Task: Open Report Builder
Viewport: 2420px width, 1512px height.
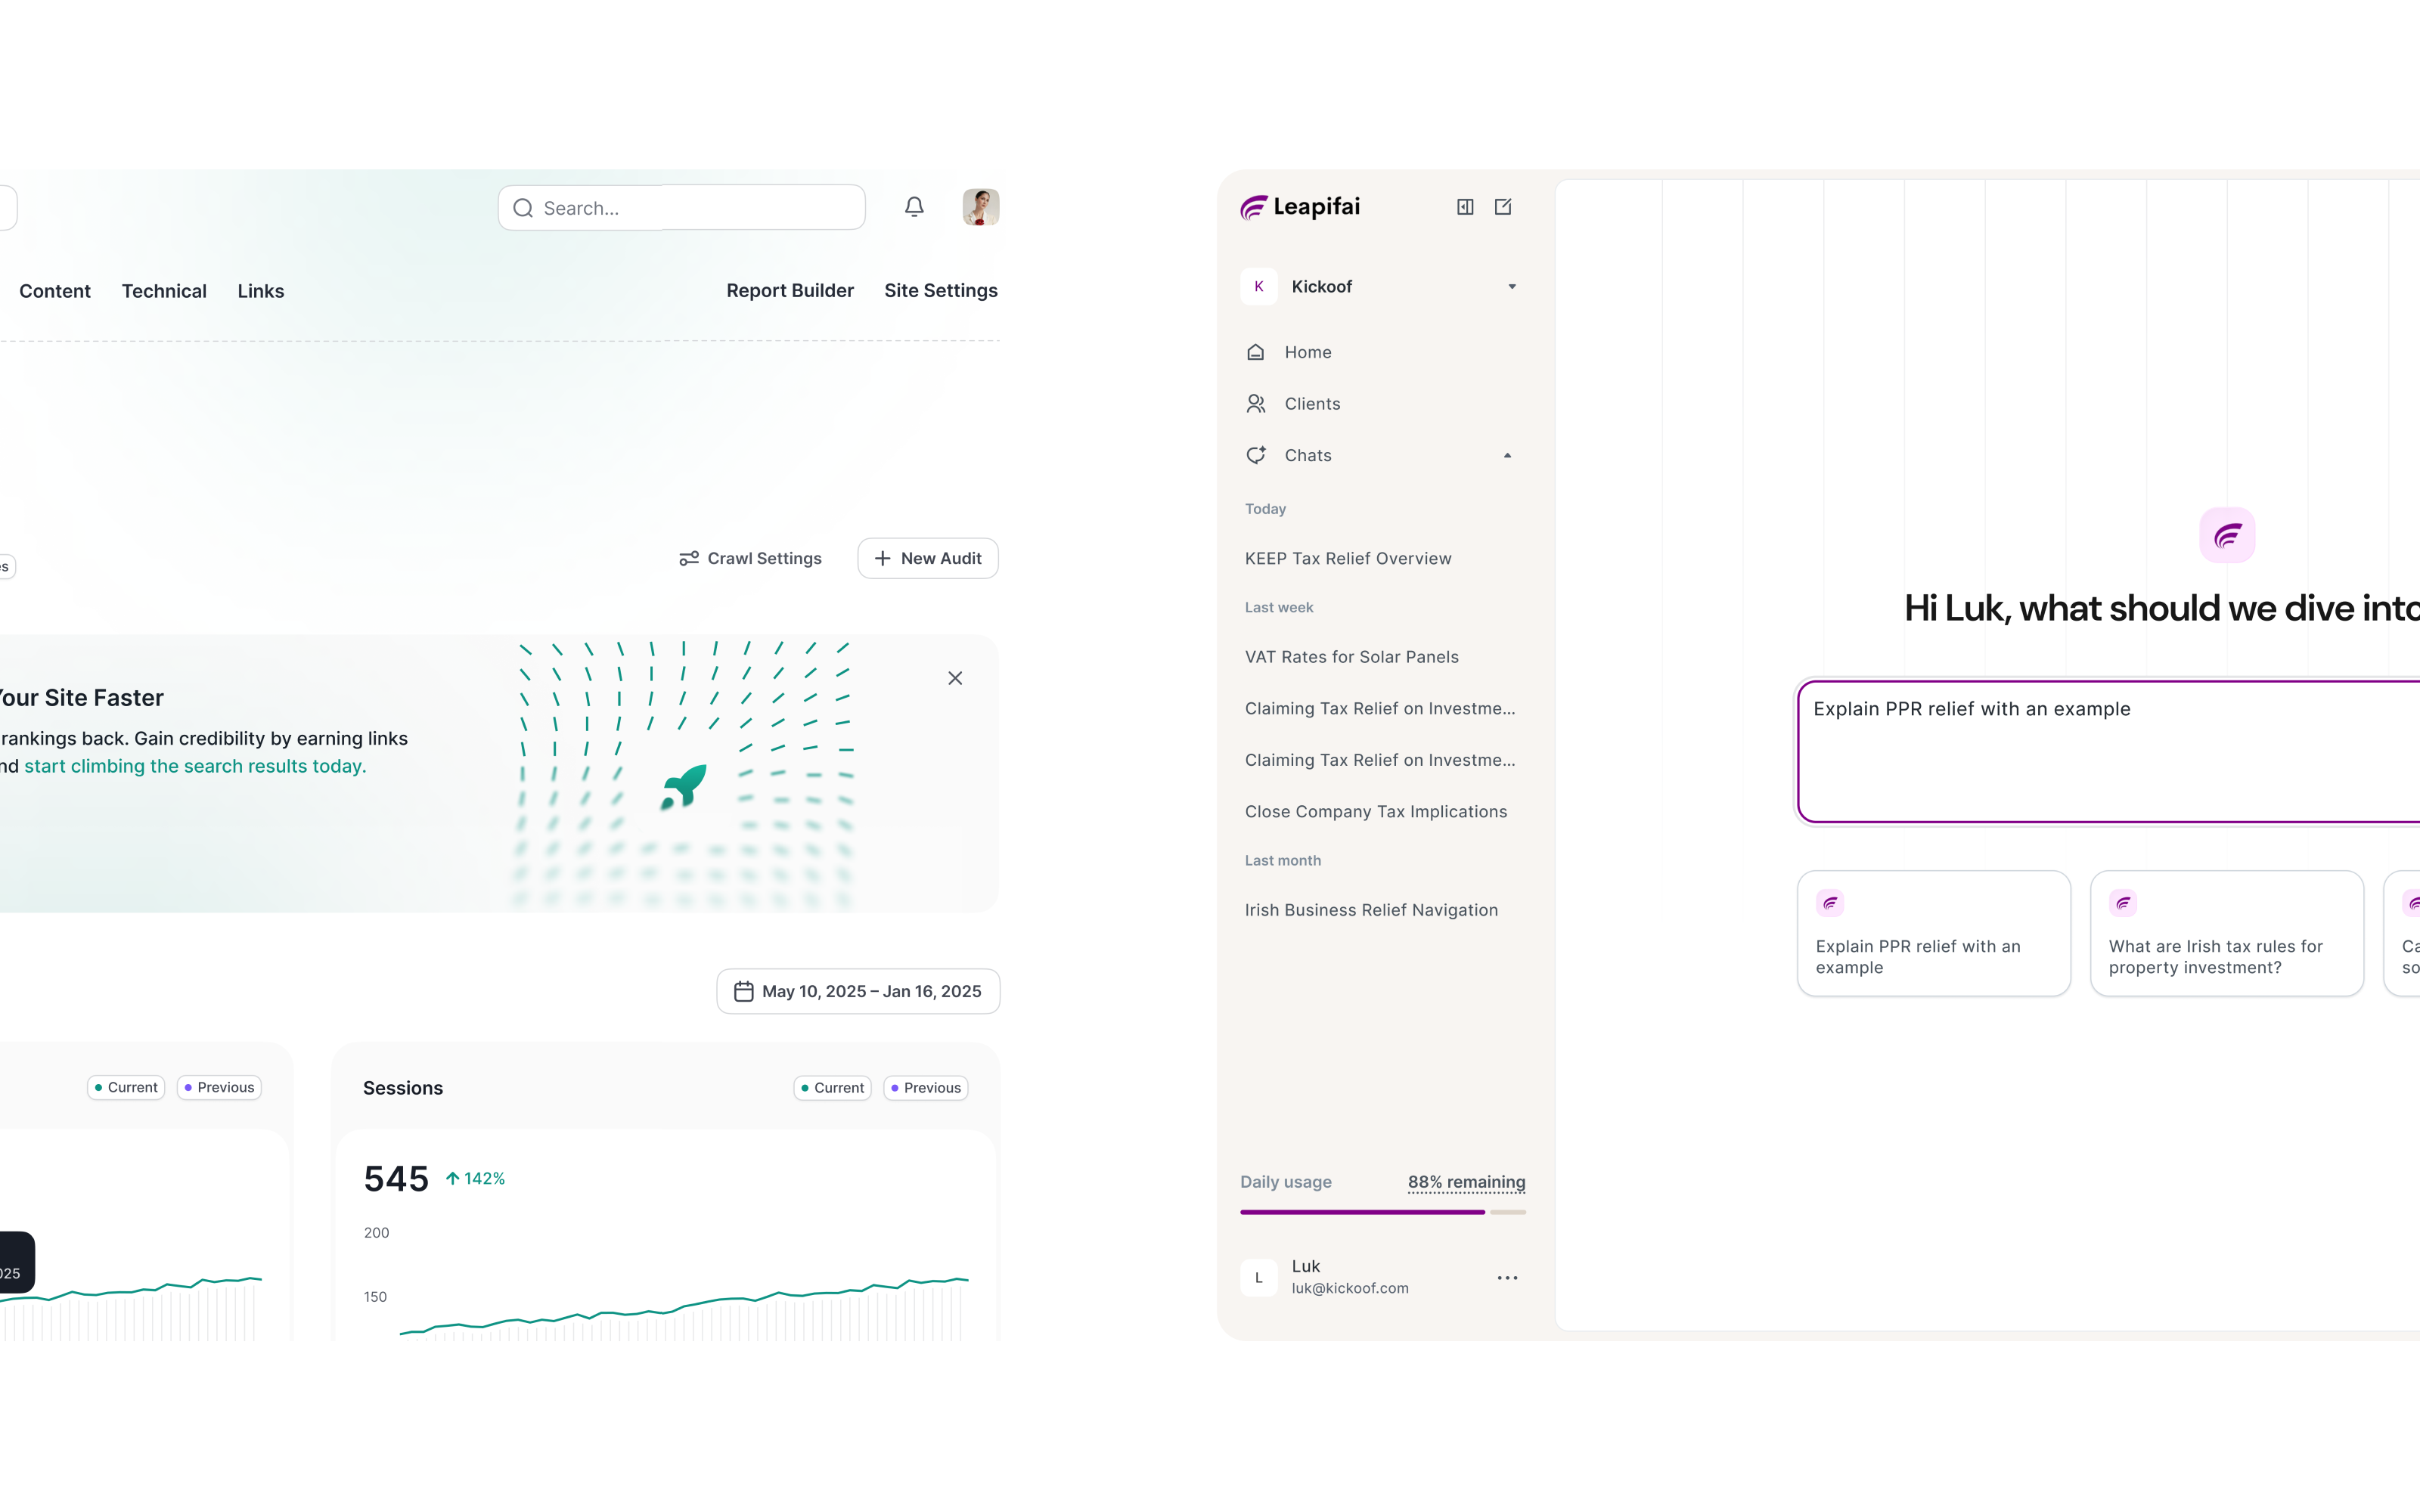Action: [790, 290]
